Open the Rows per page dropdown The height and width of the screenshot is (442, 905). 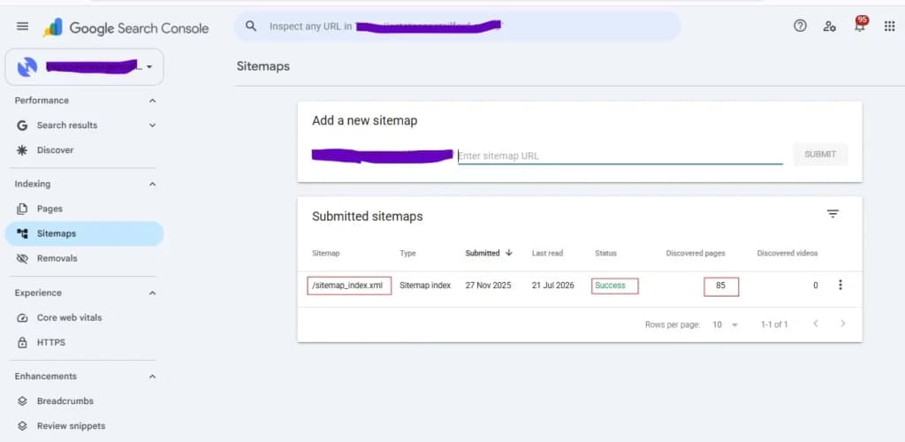[x=725, y=324]
